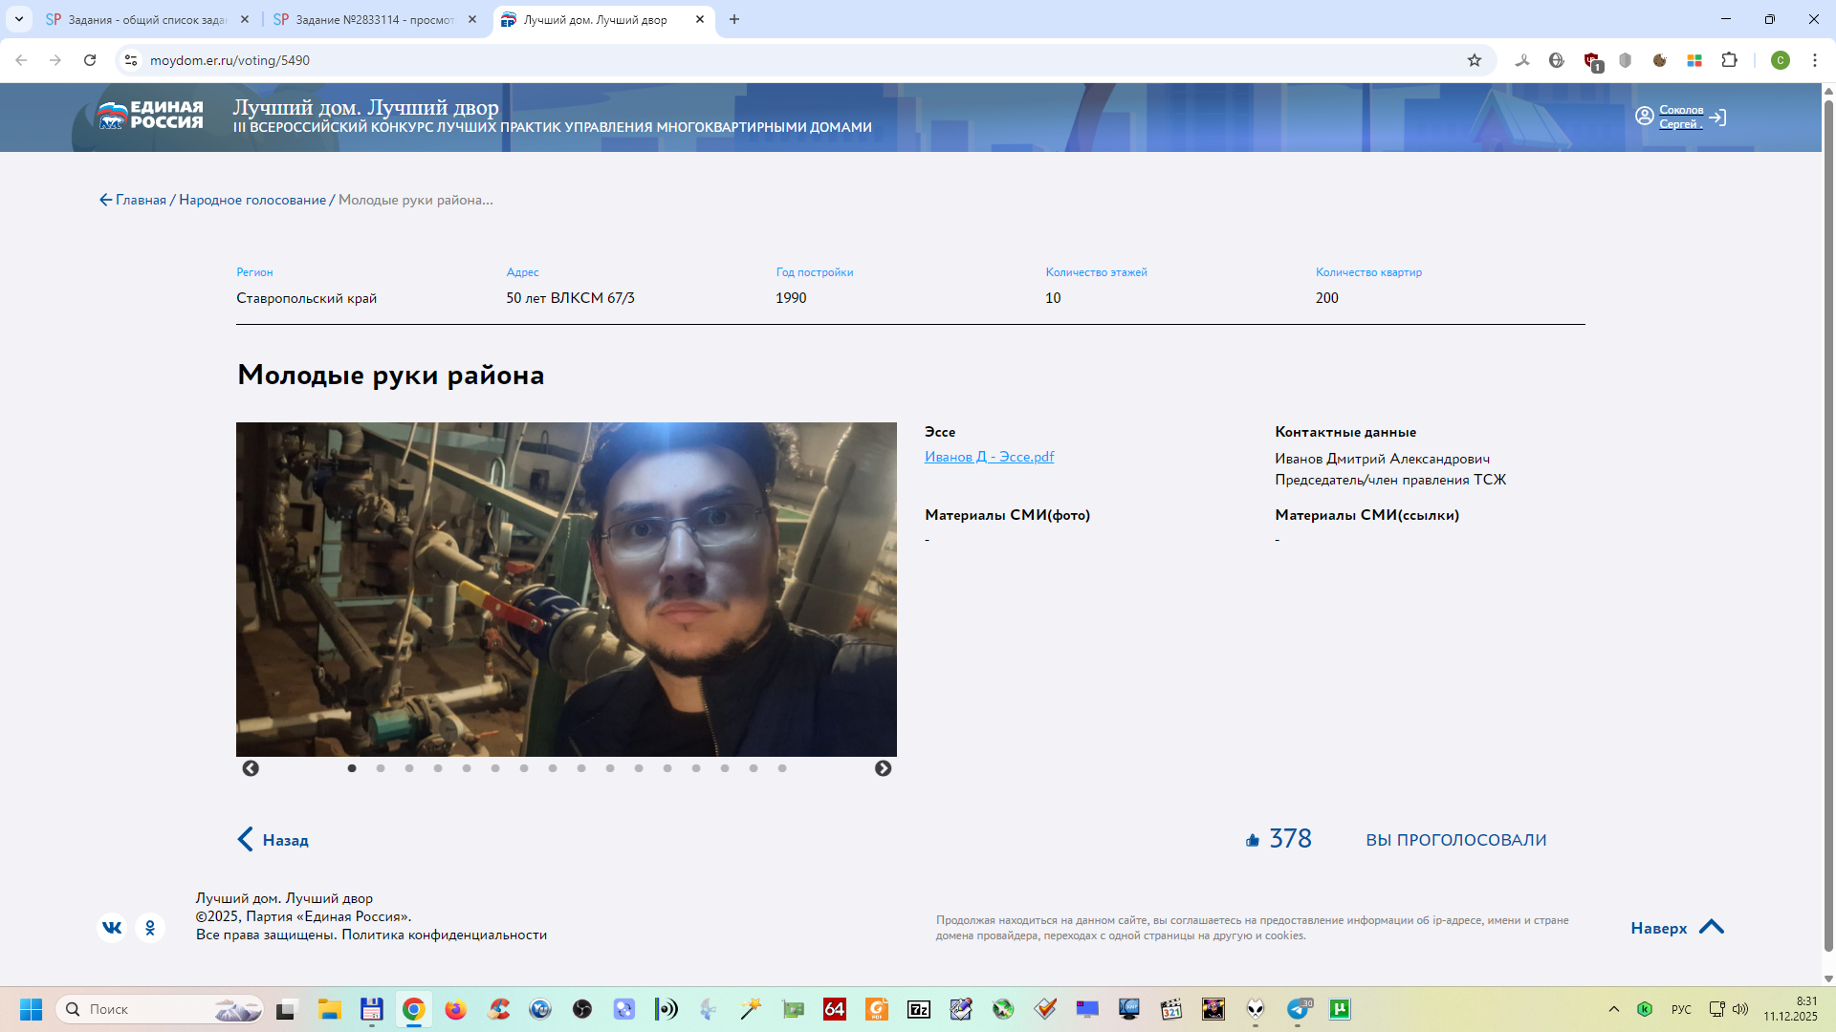Show next photo with right carousel arrow

tap(883, 768)
